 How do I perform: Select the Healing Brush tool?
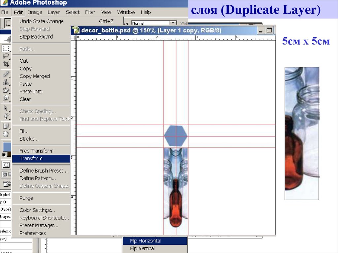[x=6, y=74]
